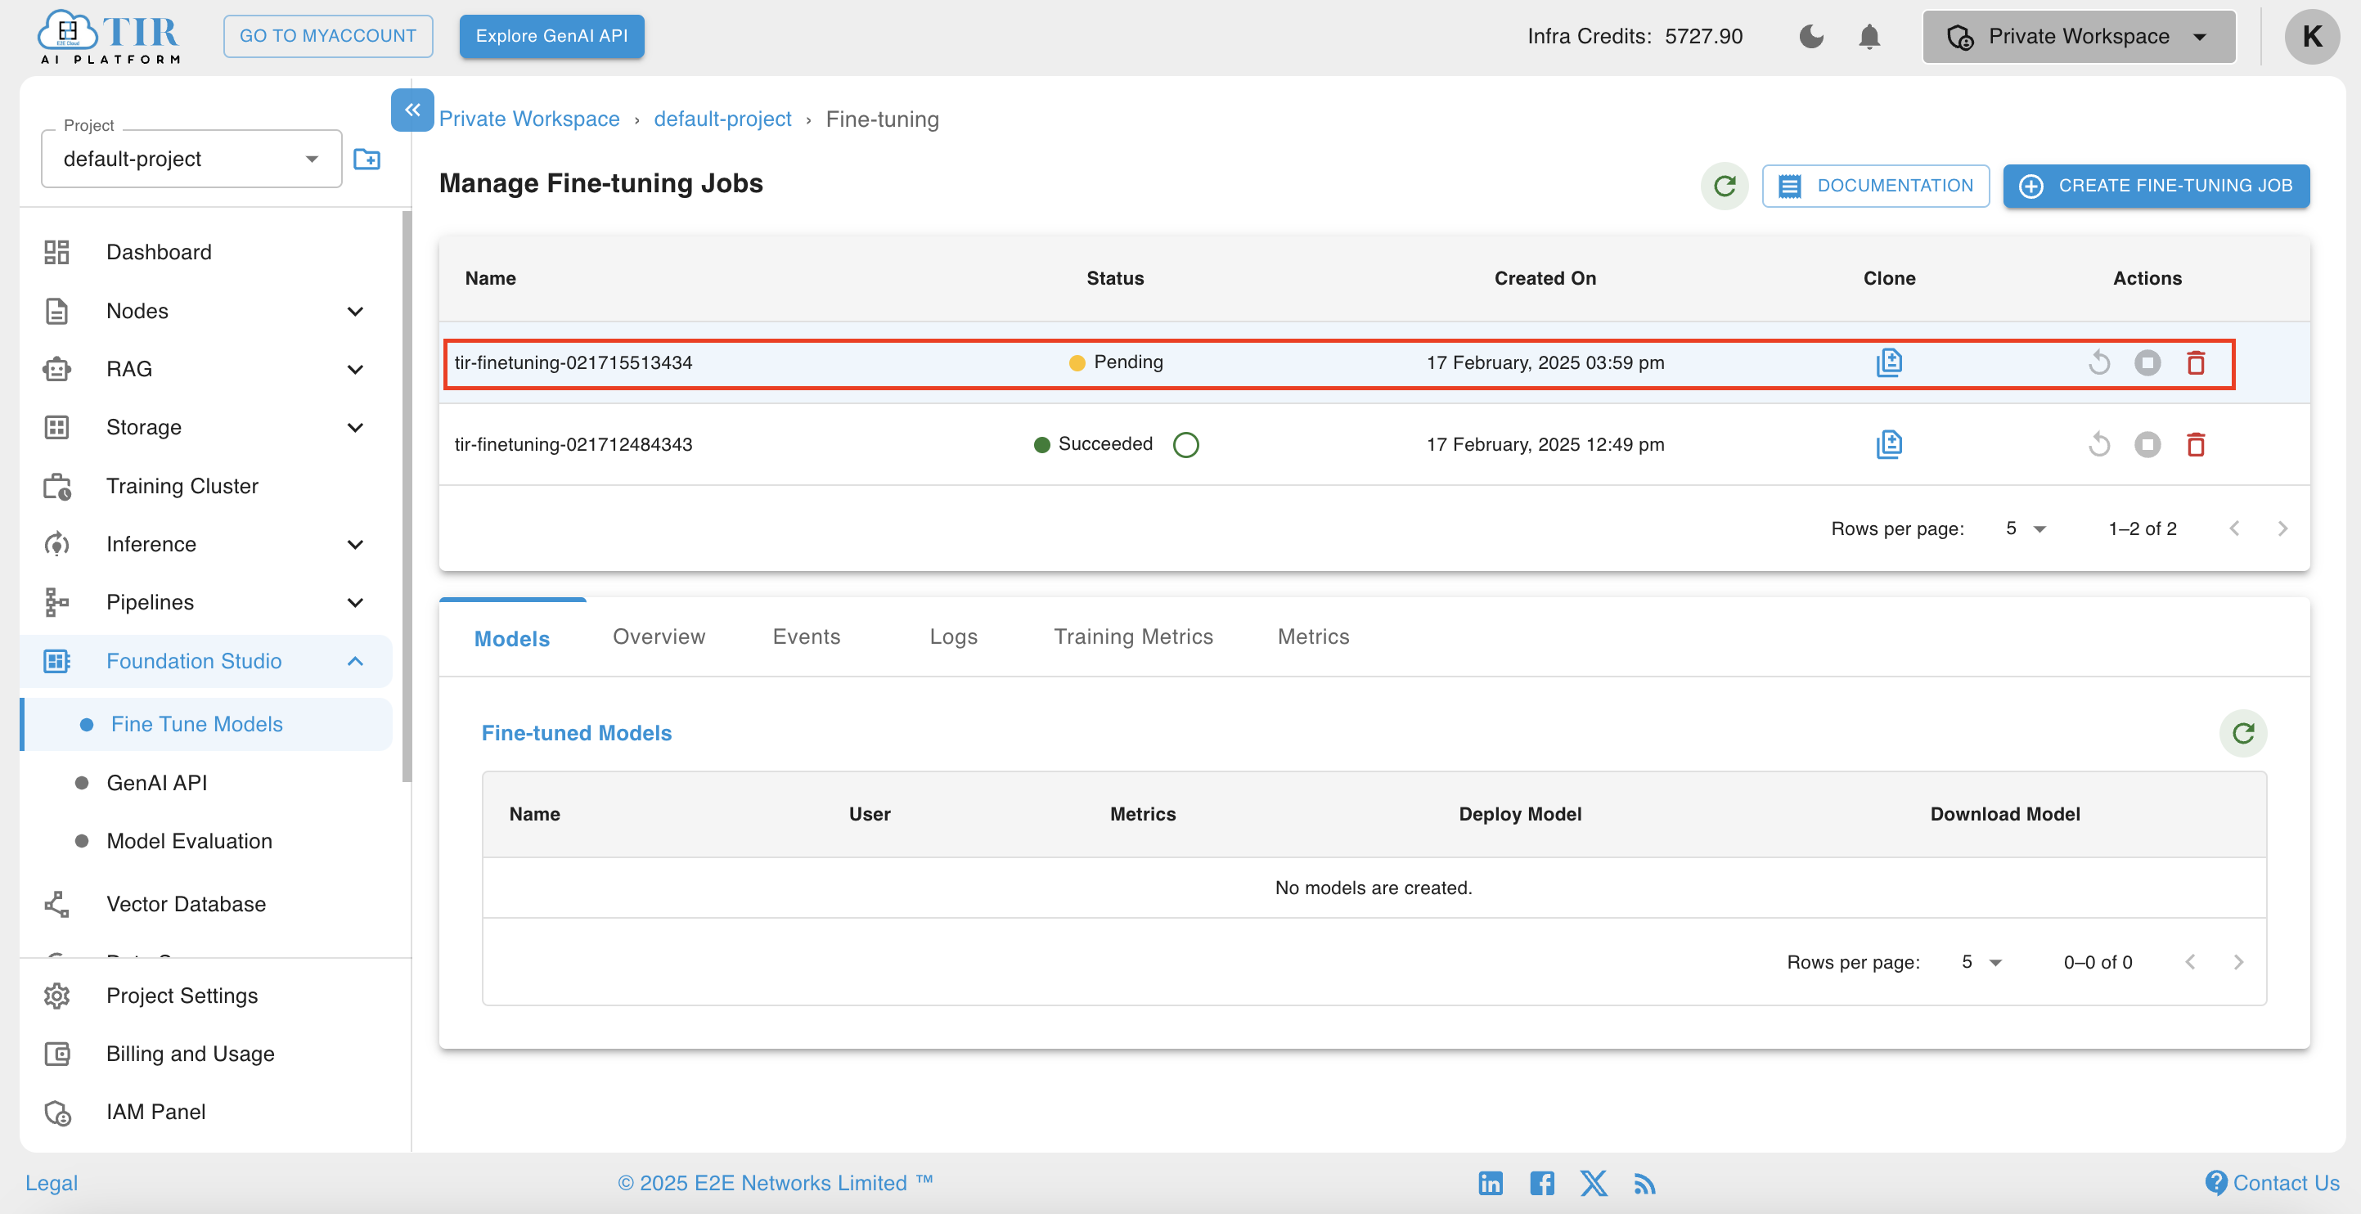Clone the tir-finetuning-021715513434 job
Screen dimensions: 2361x1214
(x=1889, y=363)
